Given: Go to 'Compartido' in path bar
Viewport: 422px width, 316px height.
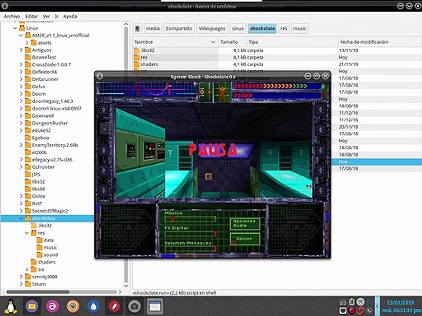Looking at the screenshot, I should coord(179,29).
